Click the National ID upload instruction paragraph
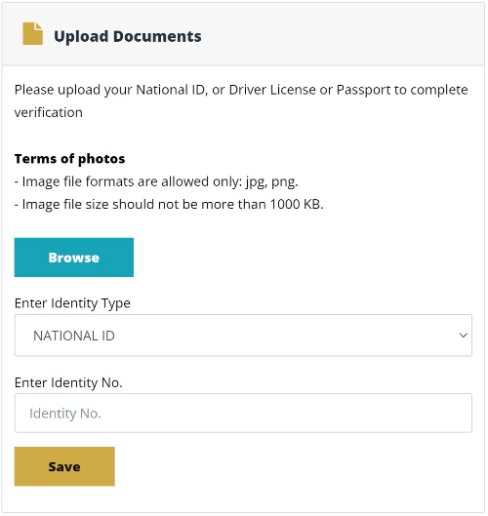This screenshot has width=488, height=516. [241, 101]
